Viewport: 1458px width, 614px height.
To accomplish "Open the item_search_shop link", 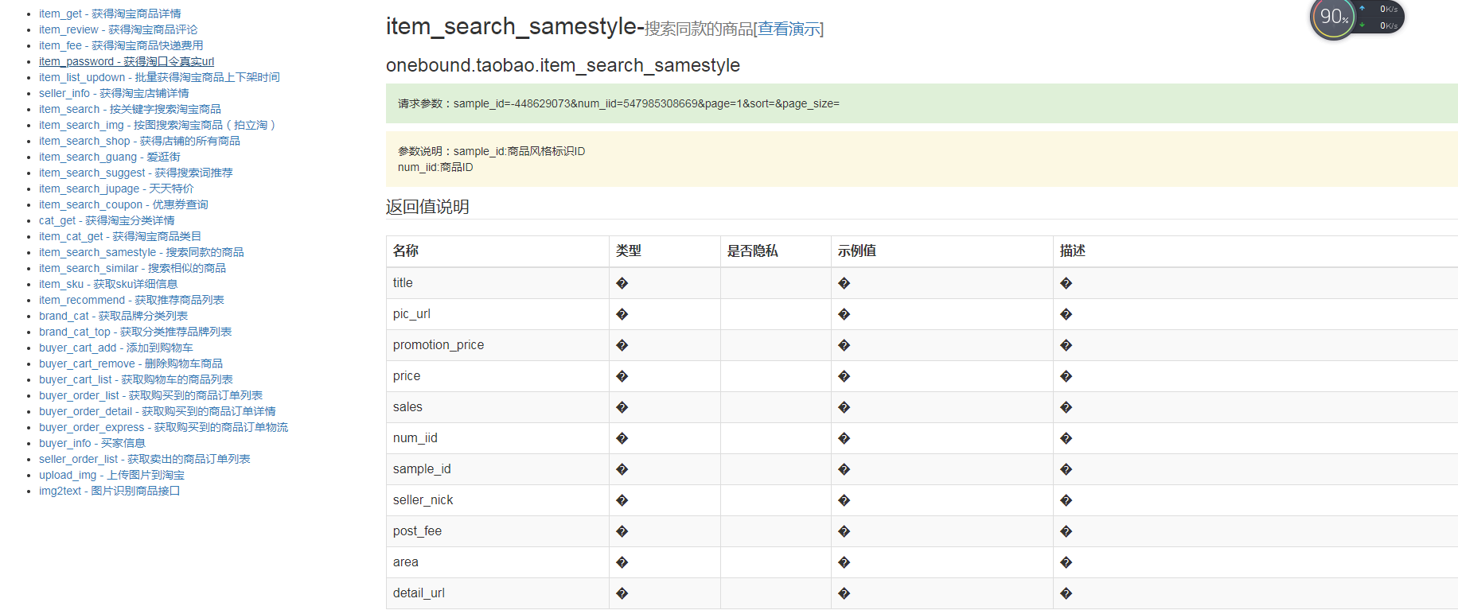I will (139, 141).
